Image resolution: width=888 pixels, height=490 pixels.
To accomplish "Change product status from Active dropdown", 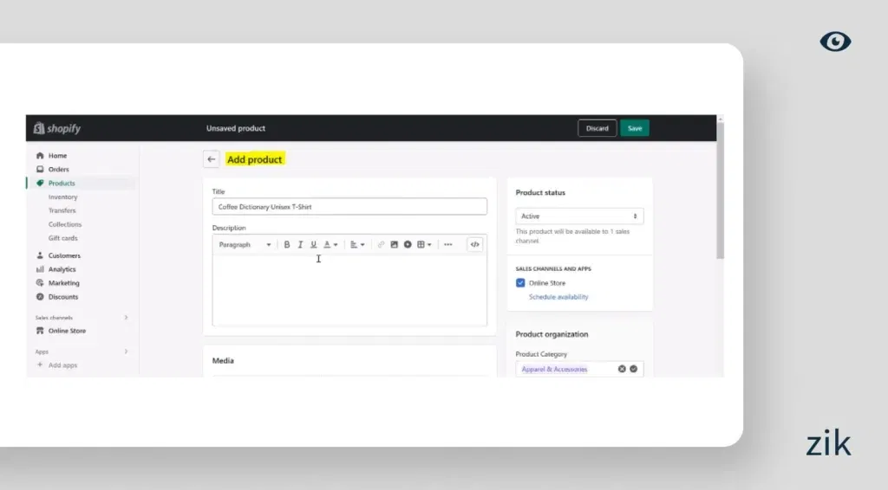I will click(578, 216).
